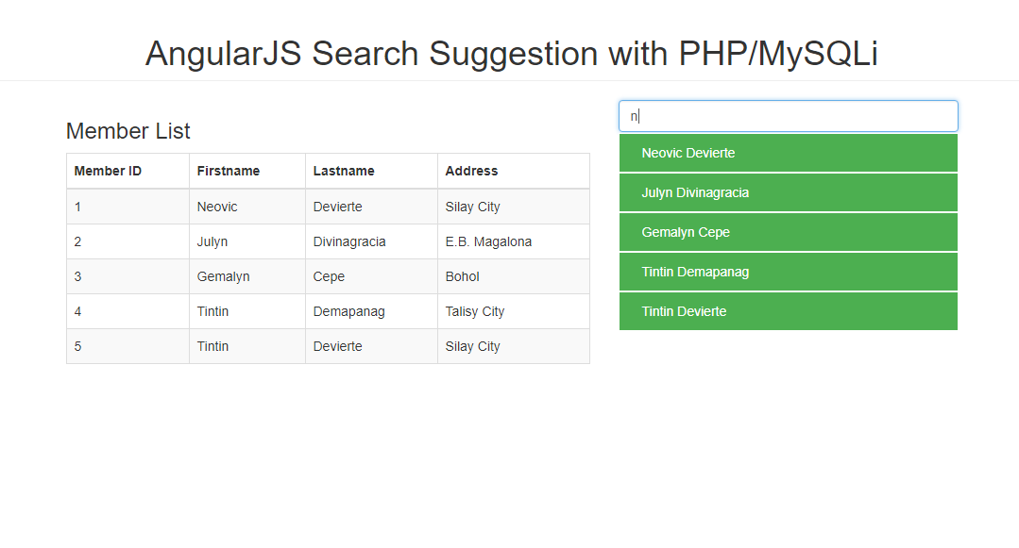Click the Gemalyn firstname cell
This screenshot has width=1019, height=548.
coord(247,277)
